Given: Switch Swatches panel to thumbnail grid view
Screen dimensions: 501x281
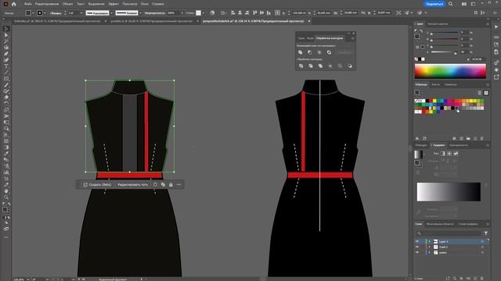Looking at the screenshot, I should click(486, 93).
